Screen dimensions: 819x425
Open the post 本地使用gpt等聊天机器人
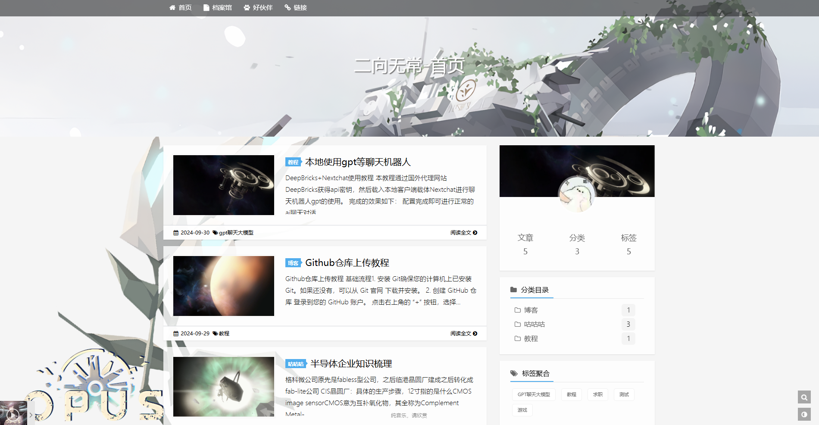358,162
